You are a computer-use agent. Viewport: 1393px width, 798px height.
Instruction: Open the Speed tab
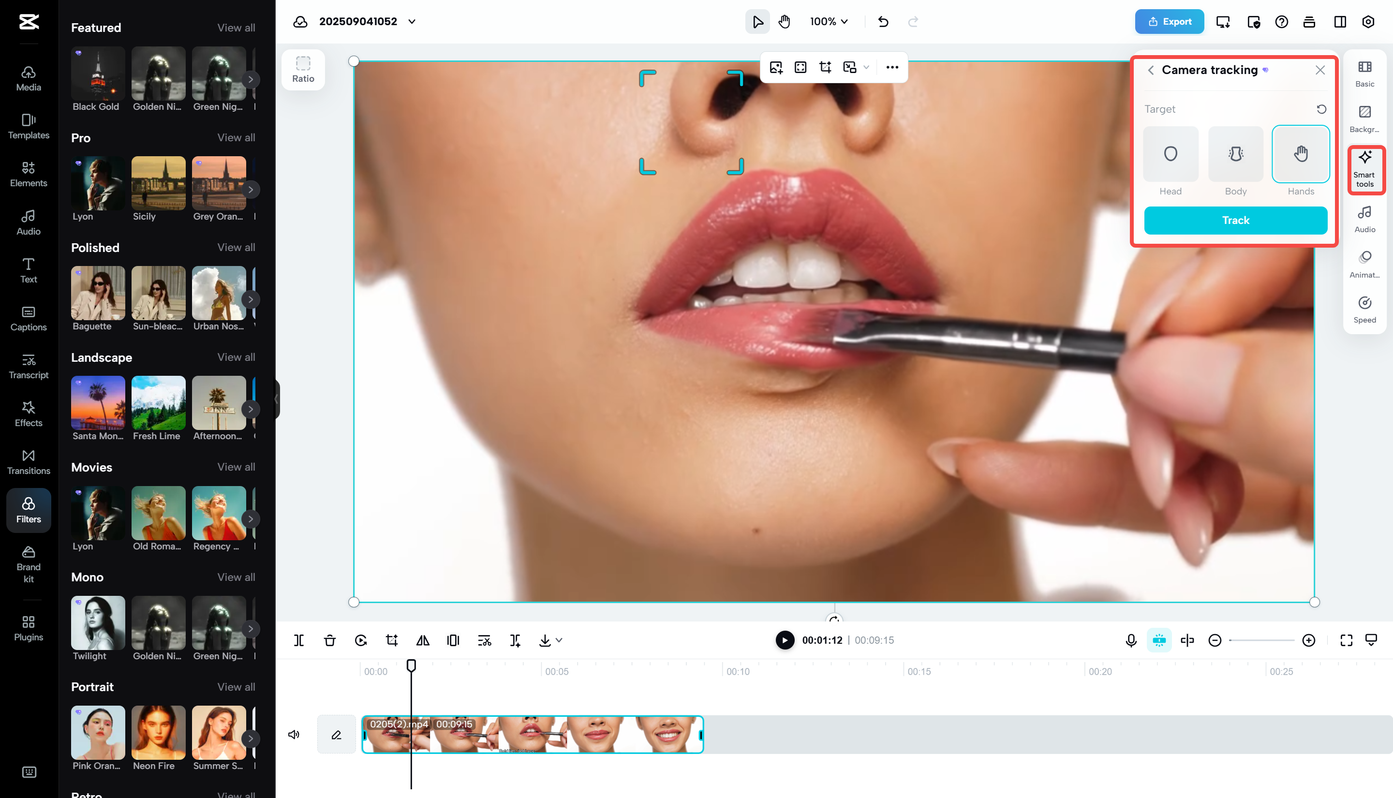coord(1364,309)
